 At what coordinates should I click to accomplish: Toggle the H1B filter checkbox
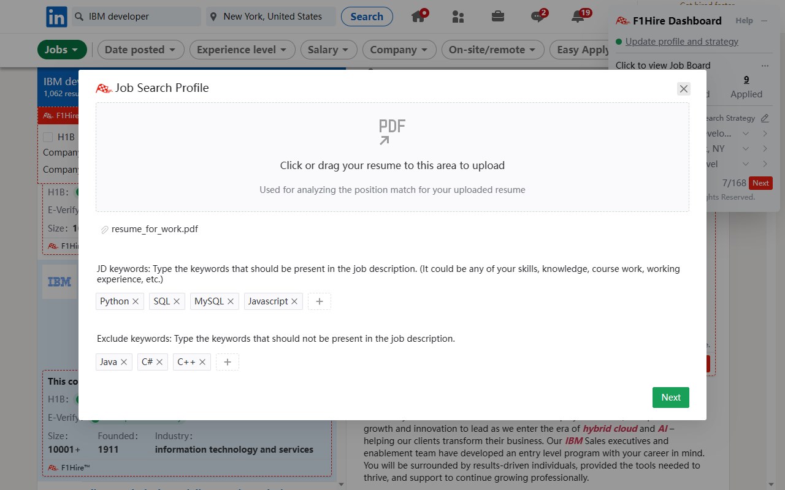pyautogui.click(x=48, y=137)
